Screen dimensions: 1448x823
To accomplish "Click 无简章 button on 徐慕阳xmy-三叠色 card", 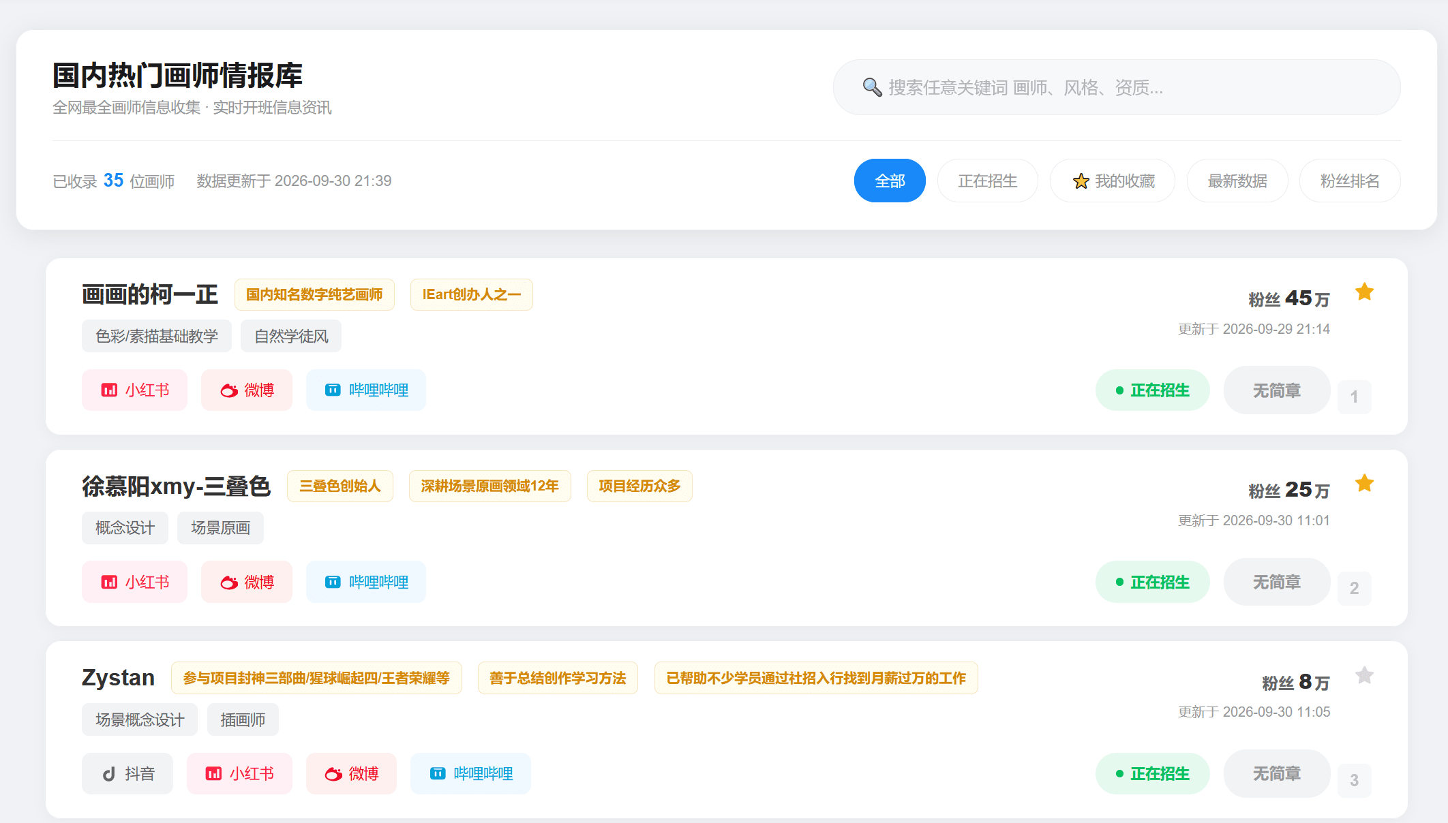I will [1277, 582].
